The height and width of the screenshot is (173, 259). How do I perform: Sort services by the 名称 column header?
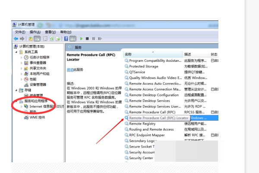(x=128, y=54)
